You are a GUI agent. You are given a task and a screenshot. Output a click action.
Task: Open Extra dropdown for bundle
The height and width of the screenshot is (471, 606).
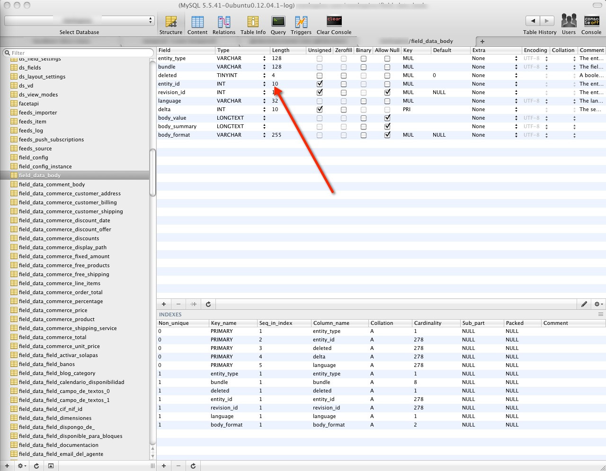(516, 67)
